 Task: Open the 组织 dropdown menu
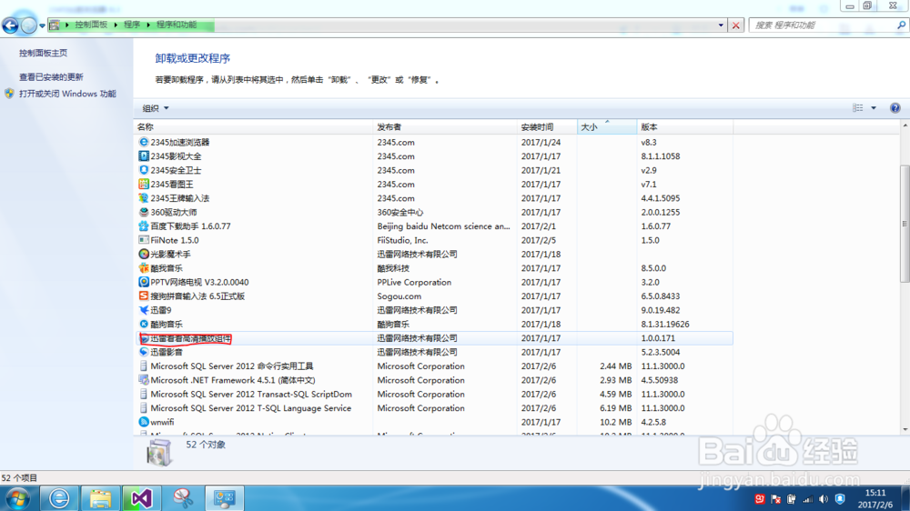pos(156,108)
